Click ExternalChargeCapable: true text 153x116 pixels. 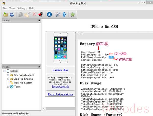tap(99, 70)
